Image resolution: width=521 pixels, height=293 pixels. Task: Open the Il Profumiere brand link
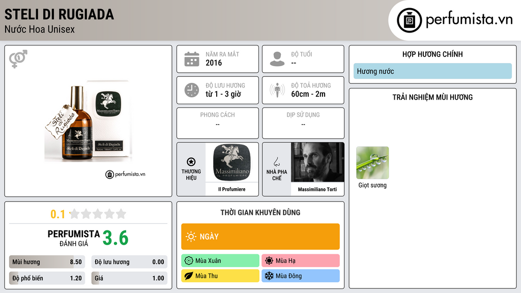coord(232,189)
